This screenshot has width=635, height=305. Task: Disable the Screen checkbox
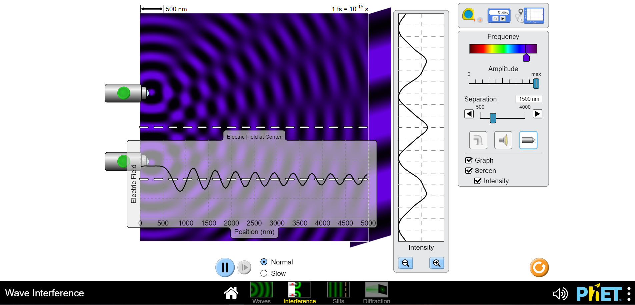click(x=469, y=171)
